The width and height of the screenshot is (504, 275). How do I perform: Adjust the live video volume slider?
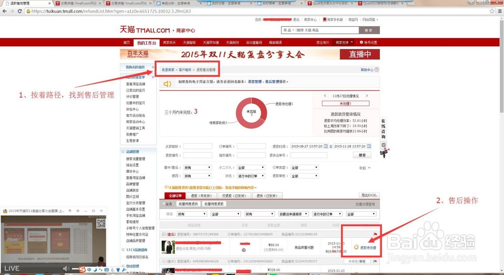tap(75, 268)
